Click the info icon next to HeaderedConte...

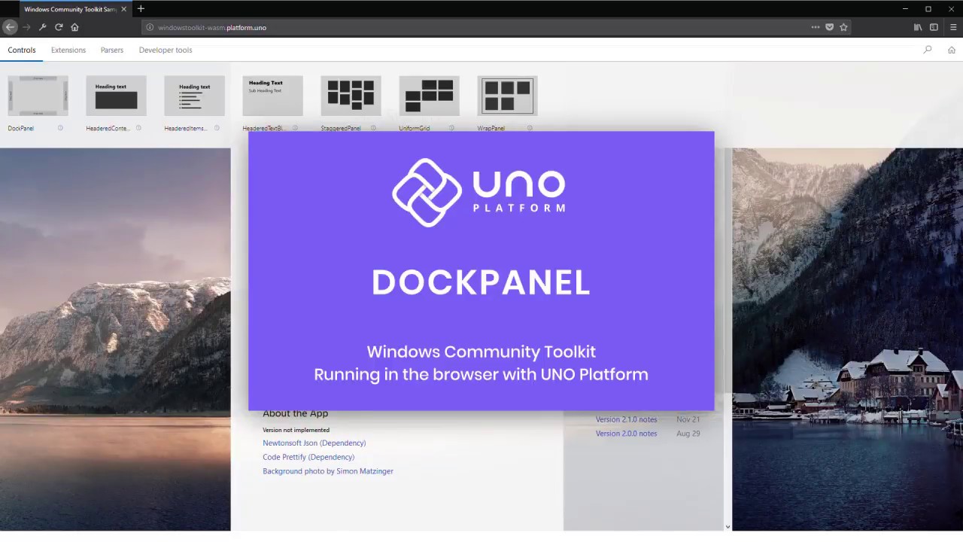point(138,128)
